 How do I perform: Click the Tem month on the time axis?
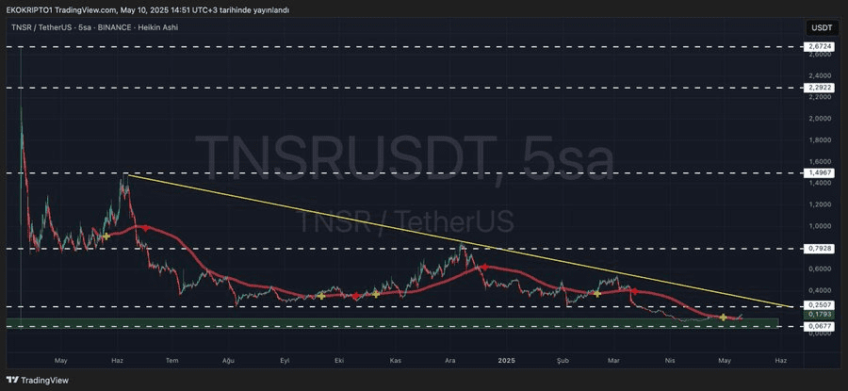(171, 360)
